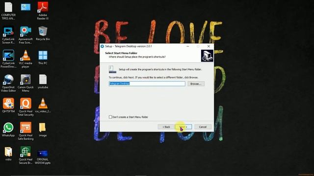Enable Don't create a Start Menu folder
The image size is (314, 176).
point(110,117)
